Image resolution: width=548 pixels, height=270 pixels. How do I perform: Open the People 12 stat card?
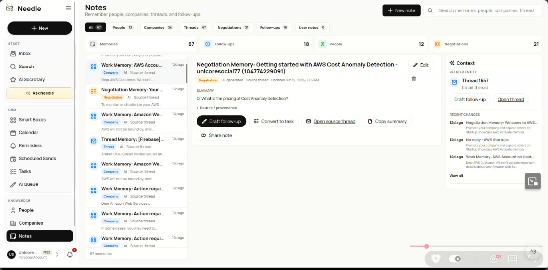point(371,44)
